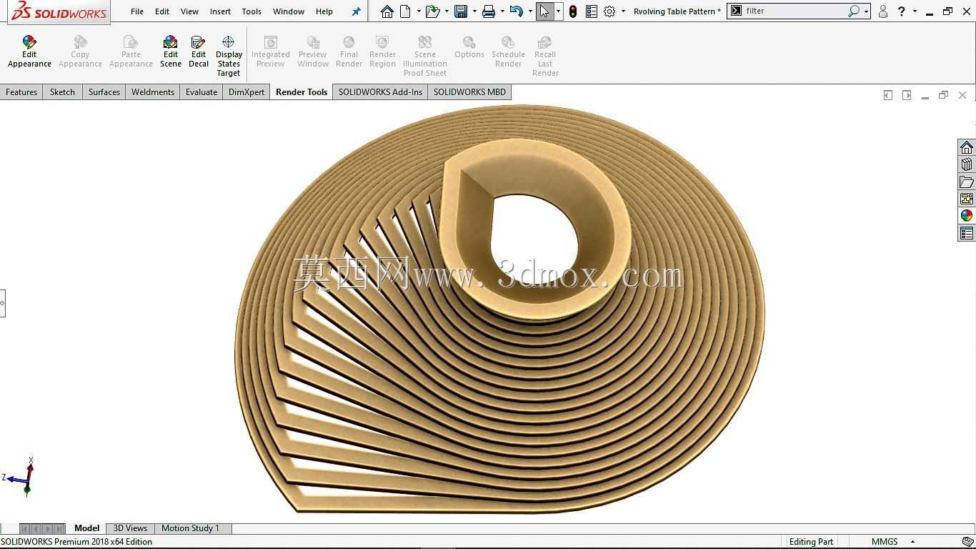The image size is (976, 549).
Task: Click the Rebuild traffic light icon
Action: (573, 11)
